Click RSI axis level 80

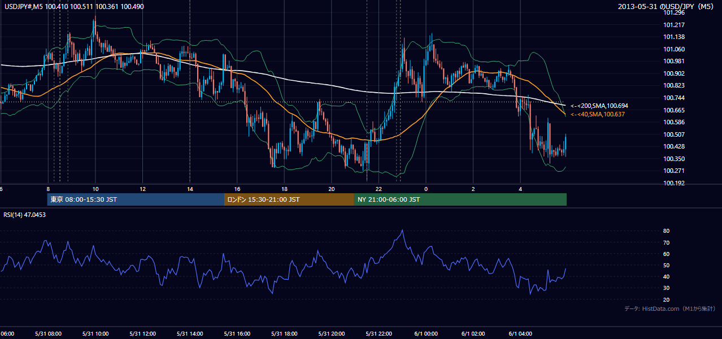tap(667, 231)
